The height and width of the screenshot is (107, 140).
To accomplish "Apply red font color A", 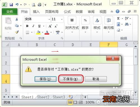I will [x=47, y=33].
